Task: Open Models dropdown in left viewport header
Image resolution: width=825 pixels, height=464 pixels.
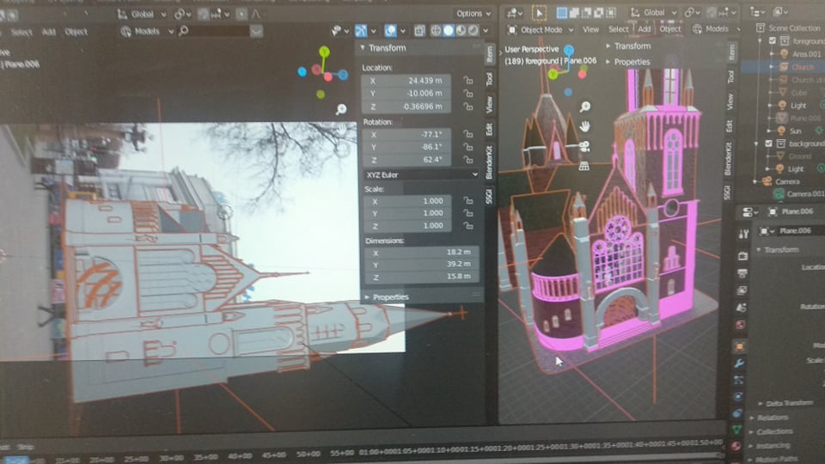Action: pos(147,32)
